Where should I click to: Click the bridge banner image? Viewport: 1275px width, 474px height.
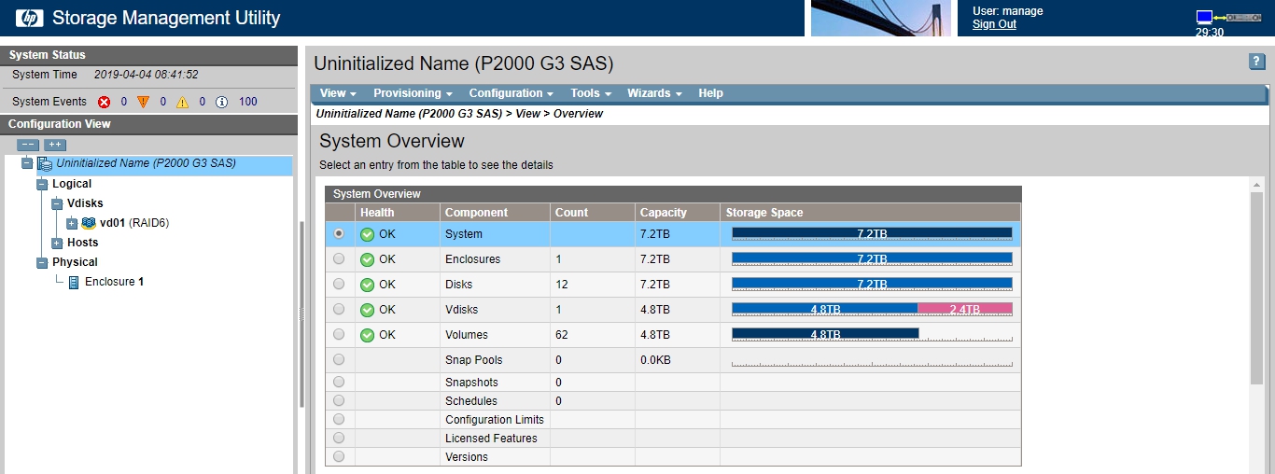(x=881, y=18)
